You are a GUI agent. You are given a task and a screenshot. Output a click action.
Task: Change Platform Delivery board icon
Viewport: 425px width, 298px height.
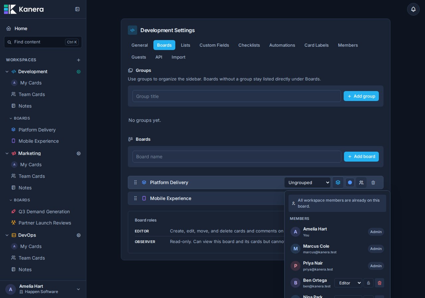[x=338, y=182]
